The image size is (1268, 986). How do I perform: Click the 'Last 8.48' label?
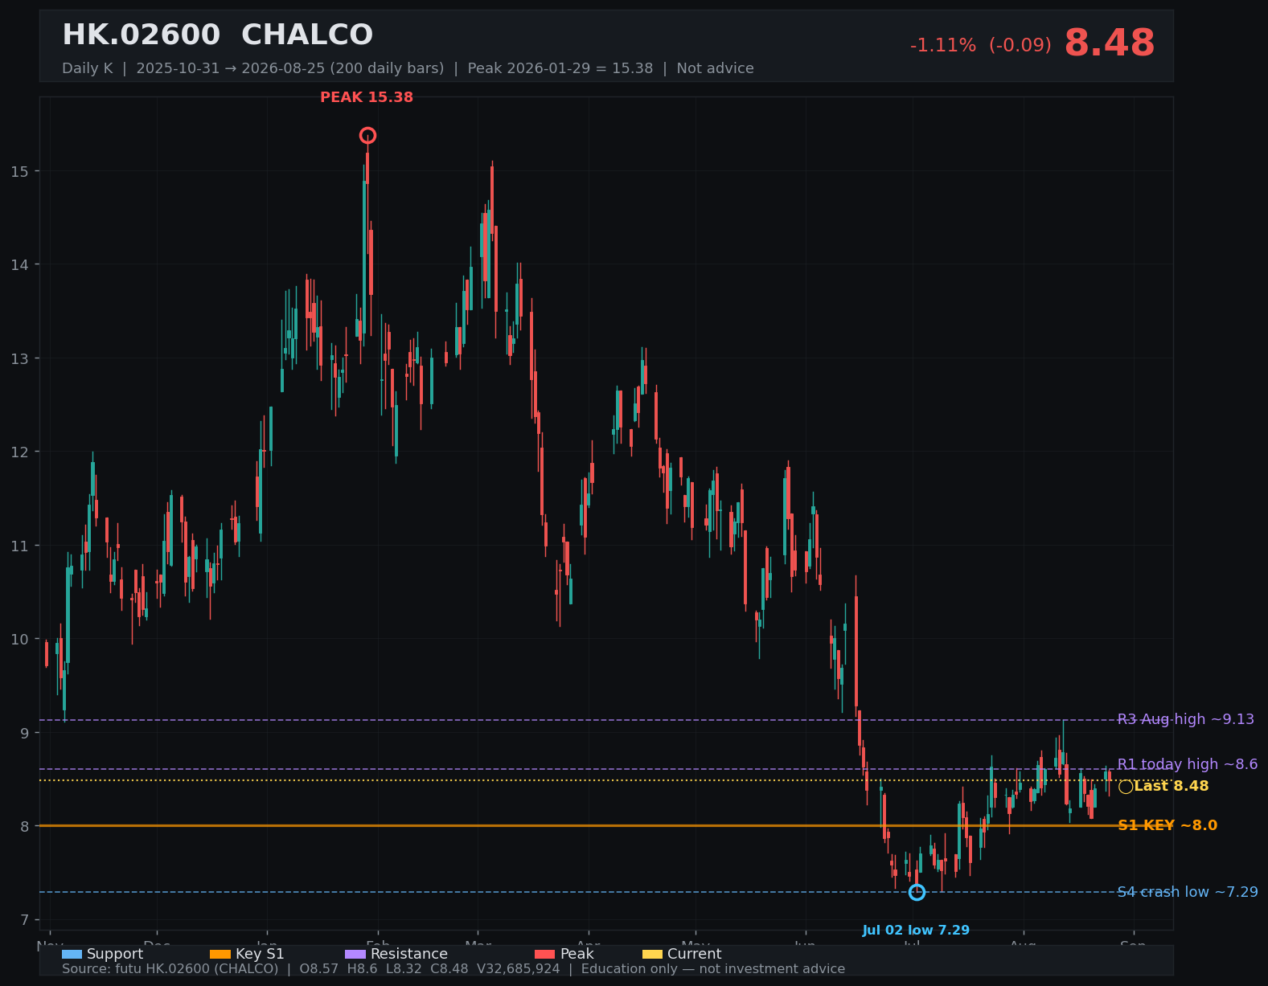point(1172,786)
